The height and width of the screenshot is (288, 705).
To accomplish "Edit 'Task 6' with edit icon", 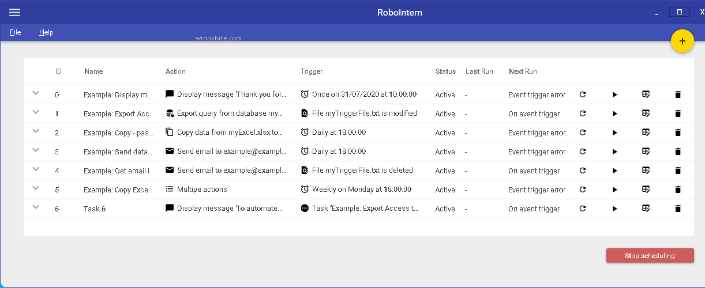I will tap(647, 208).
